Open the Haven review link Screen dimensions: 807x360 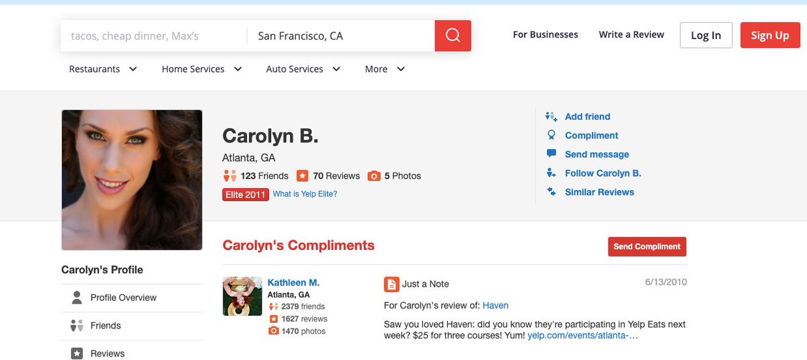pos(496,306)
